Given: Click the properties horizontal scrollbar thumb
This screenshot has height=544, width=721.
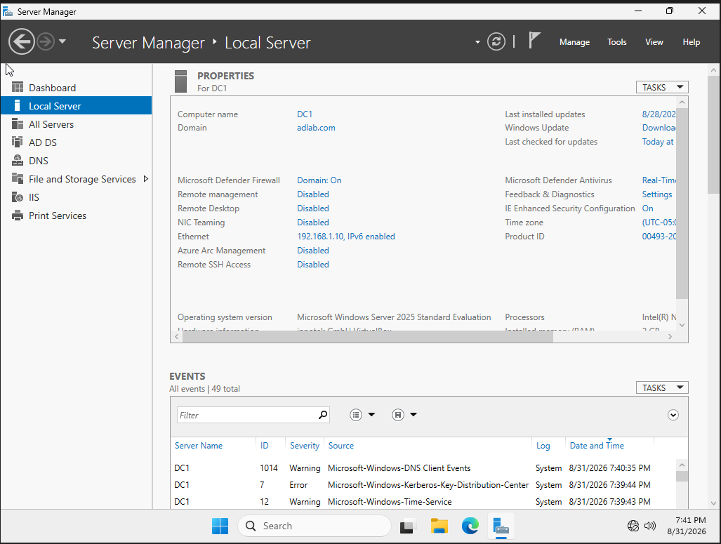Looking at the screenshot, I should coord(368,337).
